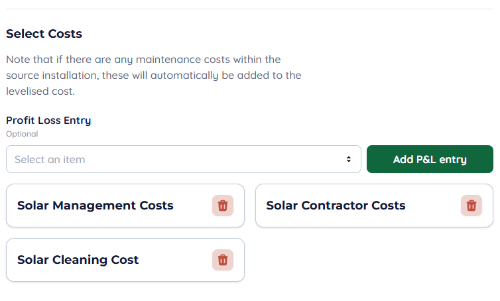The width and height of the screenshot is (500, 301).
Task: Click the "source installation" line of the note
Action: [154, 75]
